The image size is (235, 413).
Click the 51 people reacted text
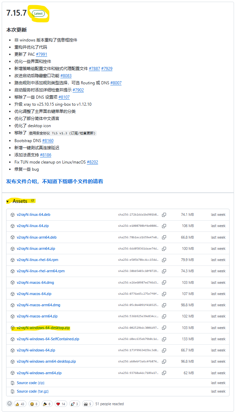[x=109, y=404]
